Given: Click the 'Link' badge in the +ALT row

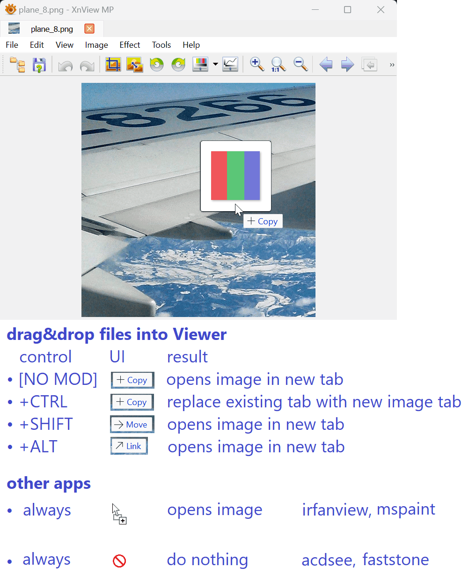Looking at the screenshot, I should 129,446.
